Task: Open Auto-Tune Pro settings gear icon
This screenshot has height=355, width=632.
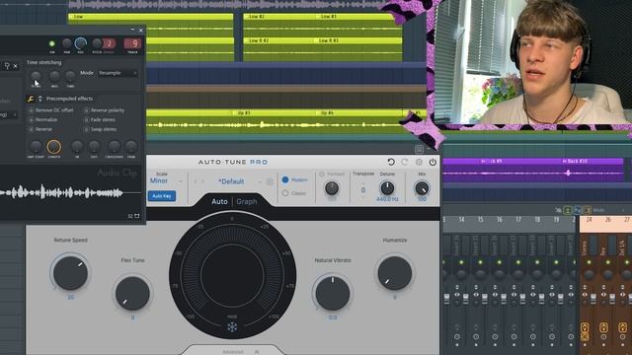Action: tap(419, 162)
